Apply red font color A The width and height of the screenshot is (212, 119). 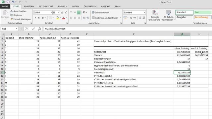[x=64, y=18]
